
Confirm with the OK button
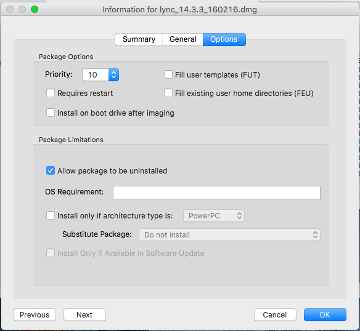click(325, 315)
